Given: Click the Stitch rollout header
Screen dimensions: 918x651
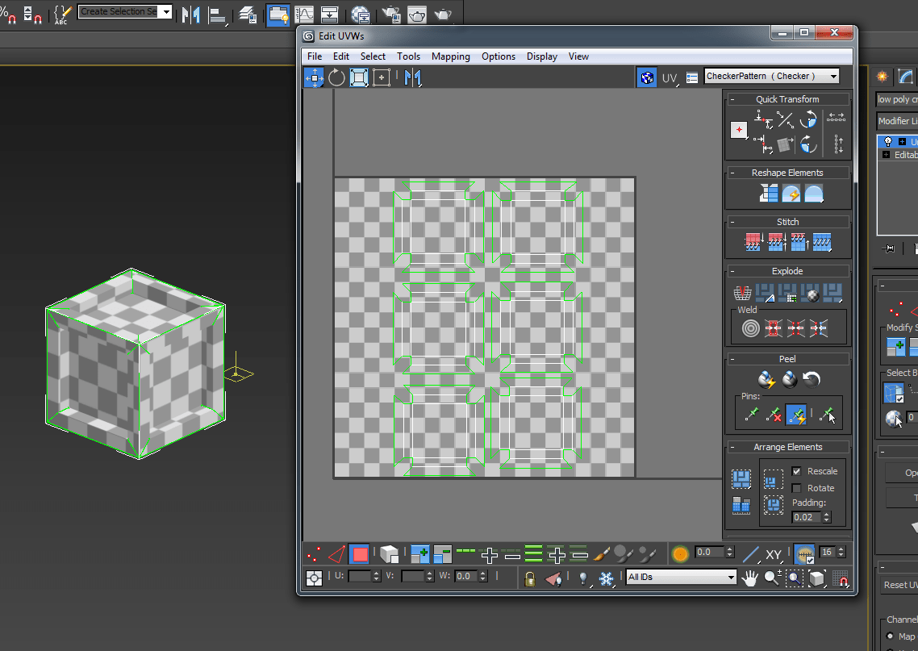Looking at the screenshot, I should click(x=787, y=222).
